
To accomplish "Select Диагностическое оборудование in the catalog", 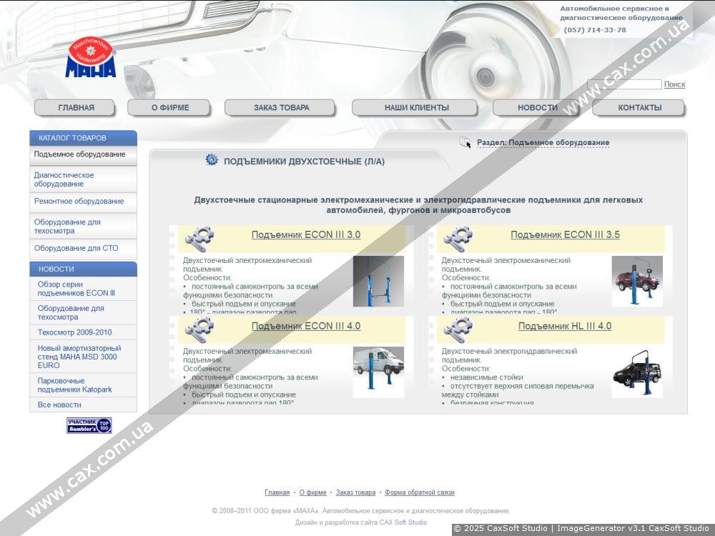I will click(64, 179).
